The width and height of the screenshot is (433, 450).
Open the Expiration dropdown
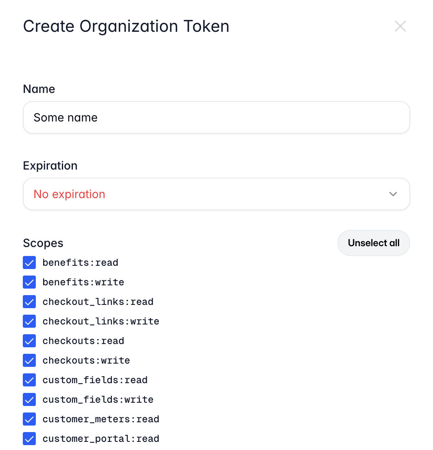point(216,194)
